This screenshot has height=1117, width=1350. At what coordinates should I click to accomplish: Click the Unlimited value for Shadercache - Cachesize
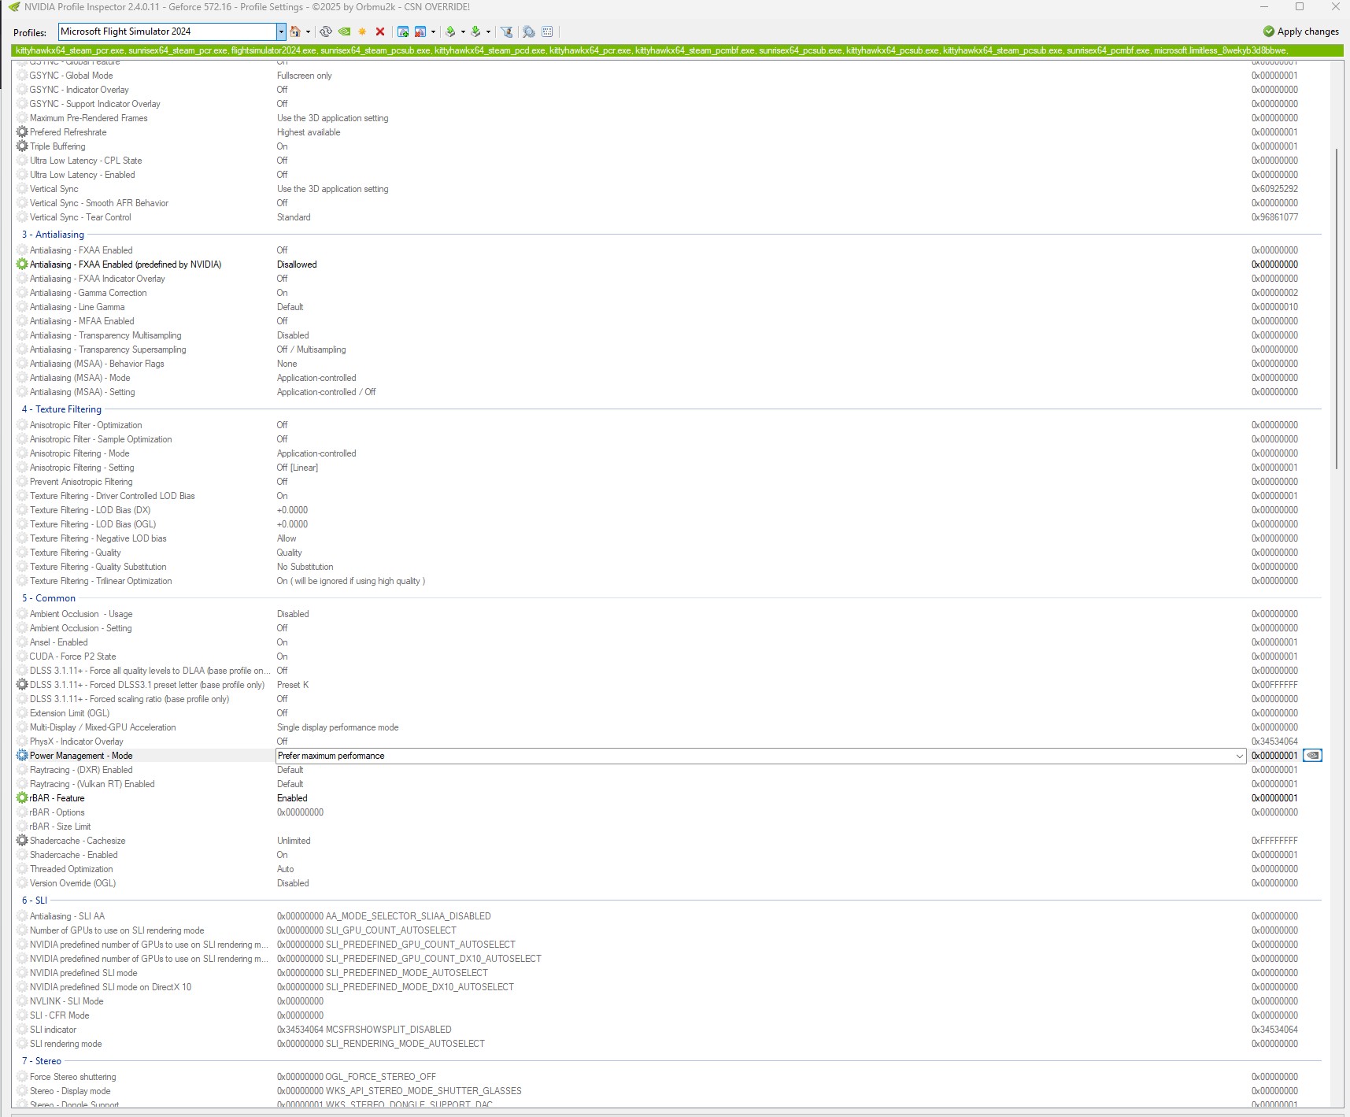pos(294,841)
